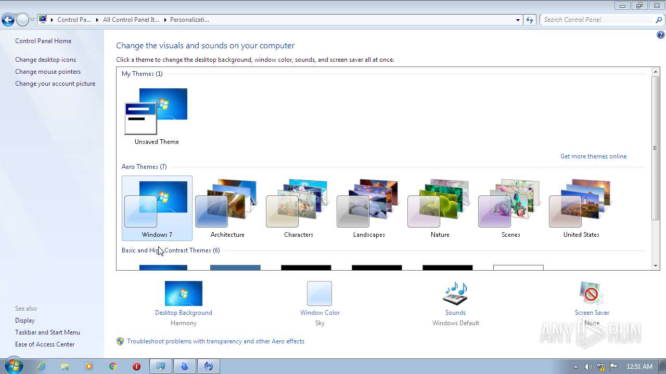Open address bar previous locations dropdown

[x=518, y=20]
